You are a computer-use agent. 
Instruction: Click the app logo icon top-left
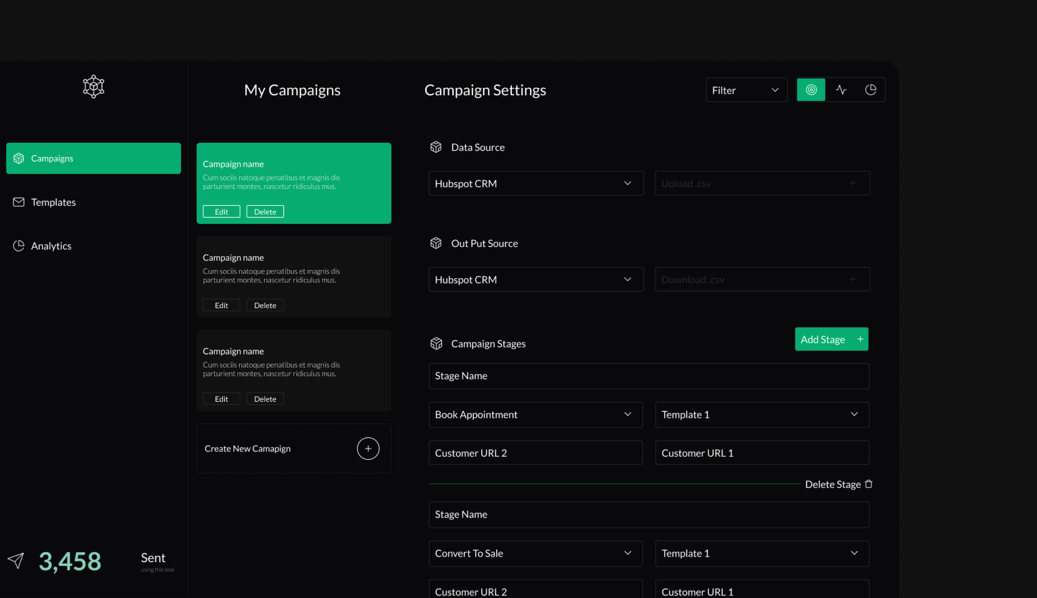point(93,86)
